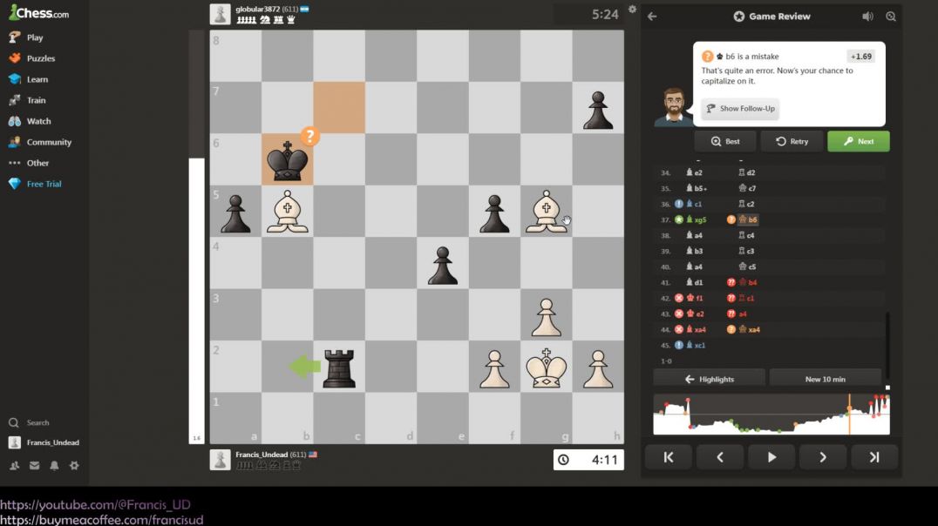Open the messages envelope icon
This screenshot has height=526, width=938.
(x=34, y=466)
